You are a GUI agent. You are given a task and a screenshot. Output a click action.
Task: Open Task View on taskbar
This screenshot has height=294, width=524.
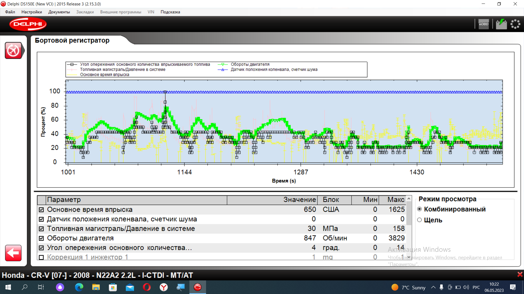point(41,287)
